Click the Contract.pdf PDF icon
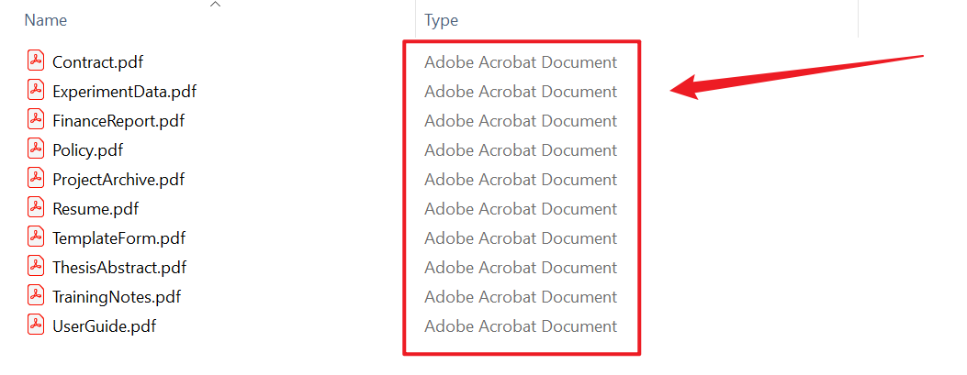 pos(36,61)
